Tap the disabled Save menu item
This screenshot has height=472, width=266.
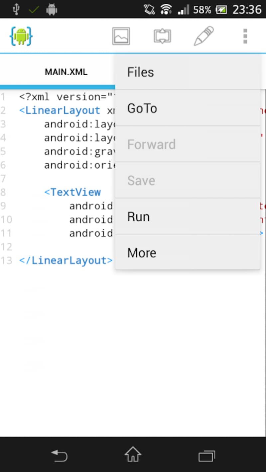pos(187,181)
